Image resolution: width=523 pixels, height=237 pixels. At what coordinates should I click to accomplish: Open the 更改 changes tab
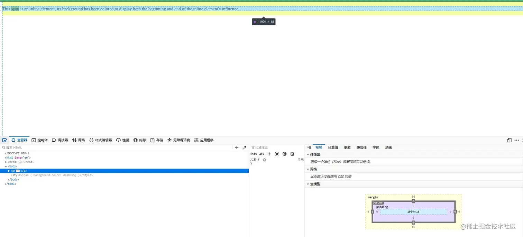[347, 148]
